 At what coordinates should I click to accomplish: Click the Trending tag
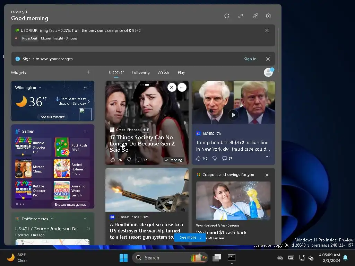173,160
